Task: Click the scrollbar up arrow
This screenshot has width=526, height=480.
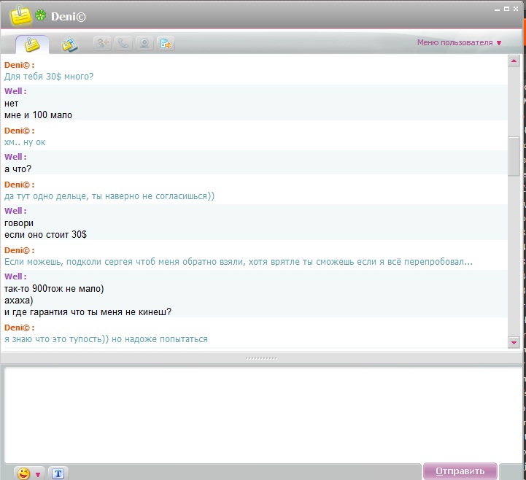Action: click(x=514, y=61)
